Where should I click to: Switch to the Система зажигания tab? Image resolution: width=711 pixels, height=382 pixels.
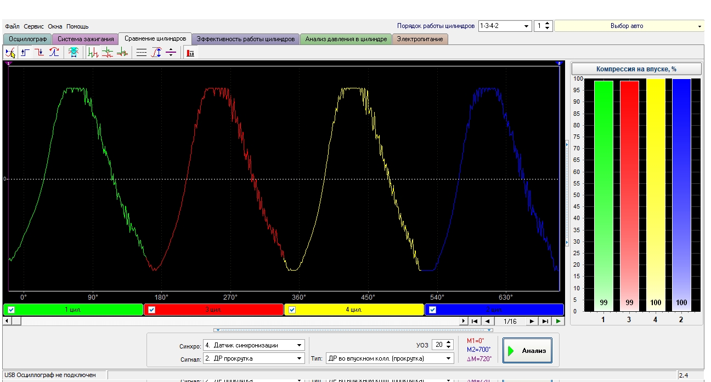pyautogui.click(x=86, y=39)
